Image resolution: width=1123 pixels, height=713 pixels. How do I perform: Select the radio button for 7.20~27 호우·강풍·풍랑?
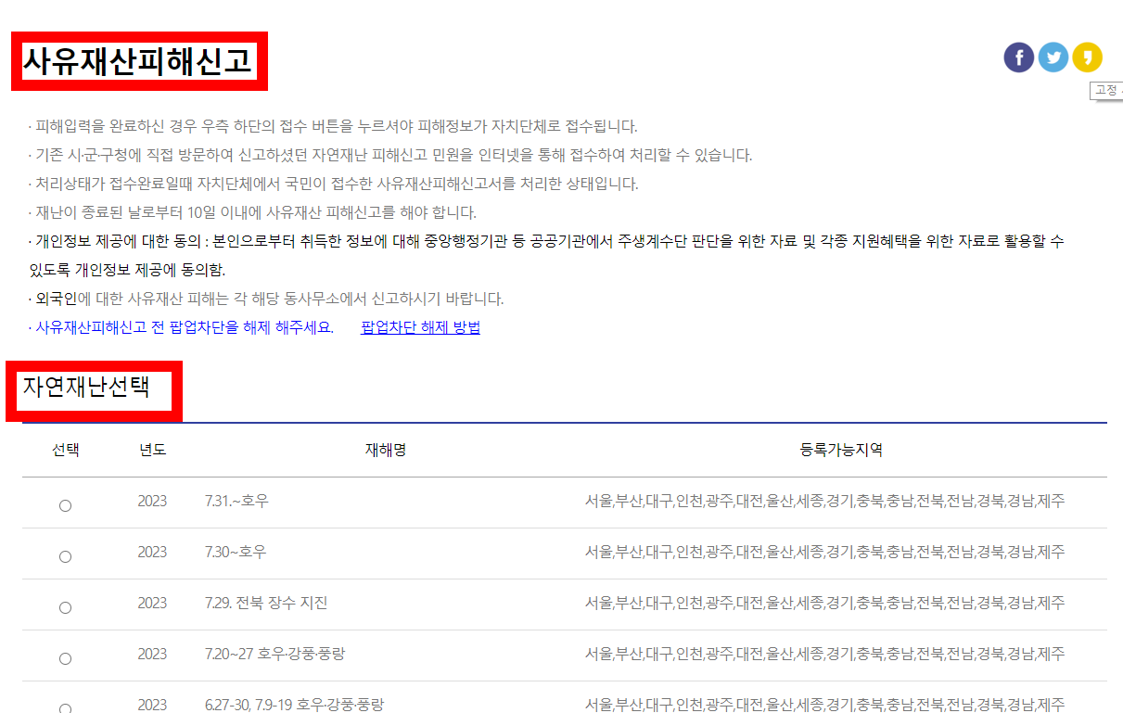click(65, 658)
